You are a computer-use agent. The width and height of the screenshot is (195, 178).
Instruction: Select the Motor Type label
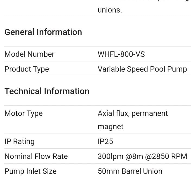[x=23, y=113]
